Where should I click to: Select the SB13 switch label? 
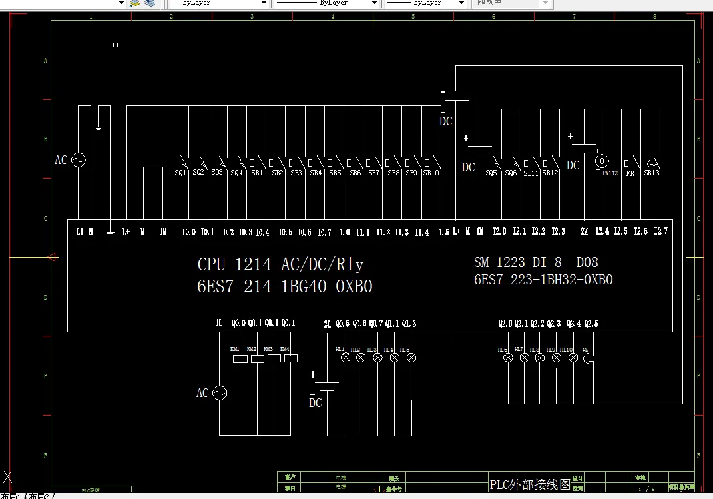652,173
